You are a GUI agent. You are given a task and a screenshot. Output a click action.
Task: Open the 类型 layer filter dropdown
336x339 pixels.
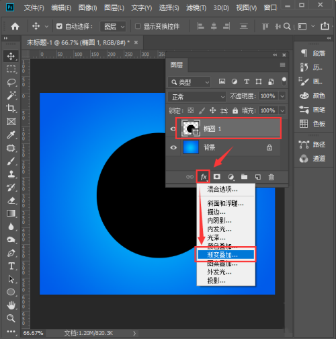tap(190, 82)
